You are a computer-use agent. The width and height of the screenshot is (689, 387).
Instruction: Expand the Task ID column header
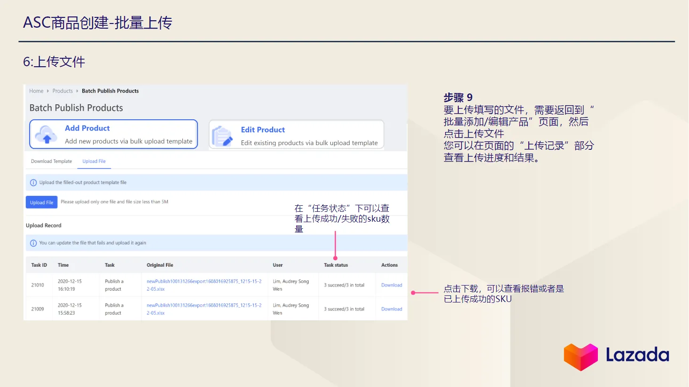(x=39, y=264)
